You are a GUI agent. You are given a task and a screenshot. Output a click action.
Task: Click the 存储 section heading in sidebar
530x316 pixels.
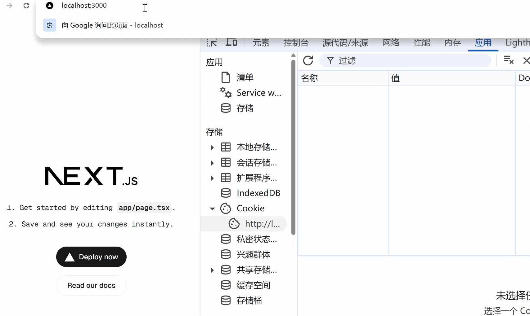pos(214,132)
